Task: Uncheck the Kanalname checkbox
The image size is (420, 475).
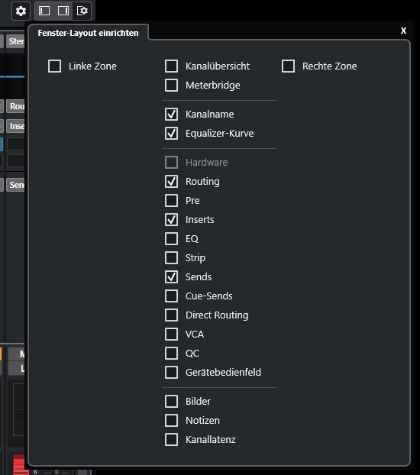Action: click(172, 115)
